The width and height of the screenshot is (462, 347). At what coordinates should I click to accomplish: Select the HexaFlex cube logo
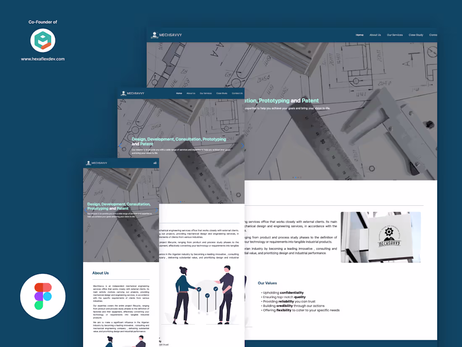(x=43, y=40)
